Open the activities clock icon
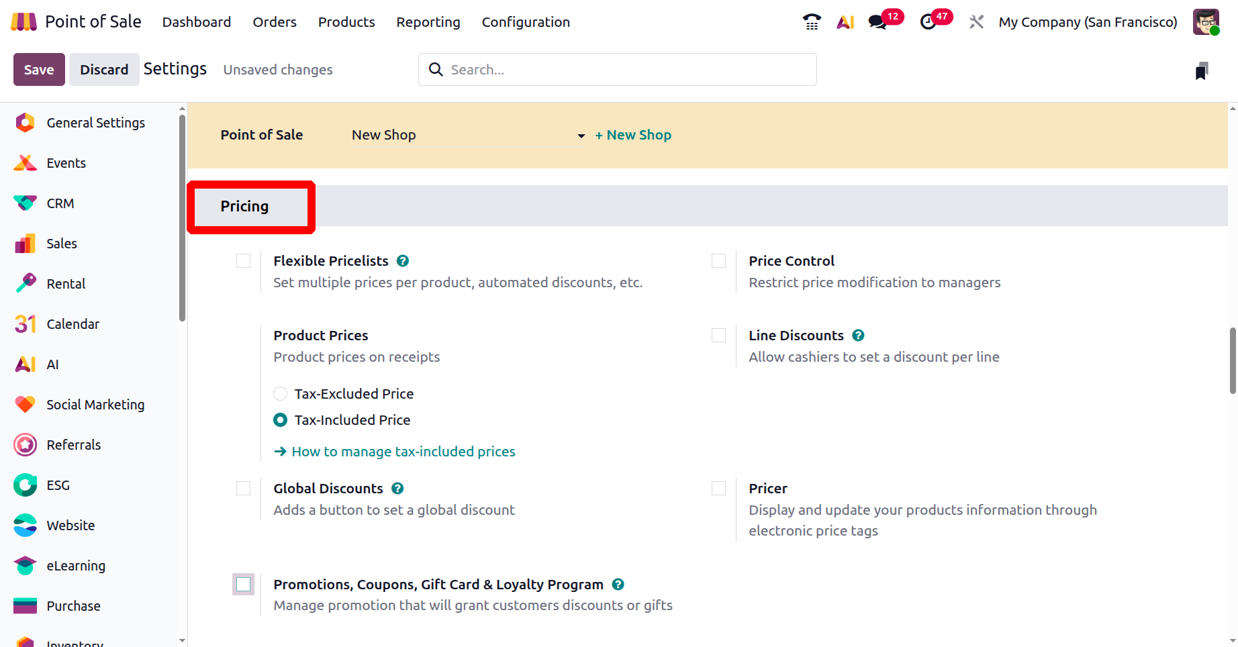This screenshot has height=647, width=1238. point(928,22)
